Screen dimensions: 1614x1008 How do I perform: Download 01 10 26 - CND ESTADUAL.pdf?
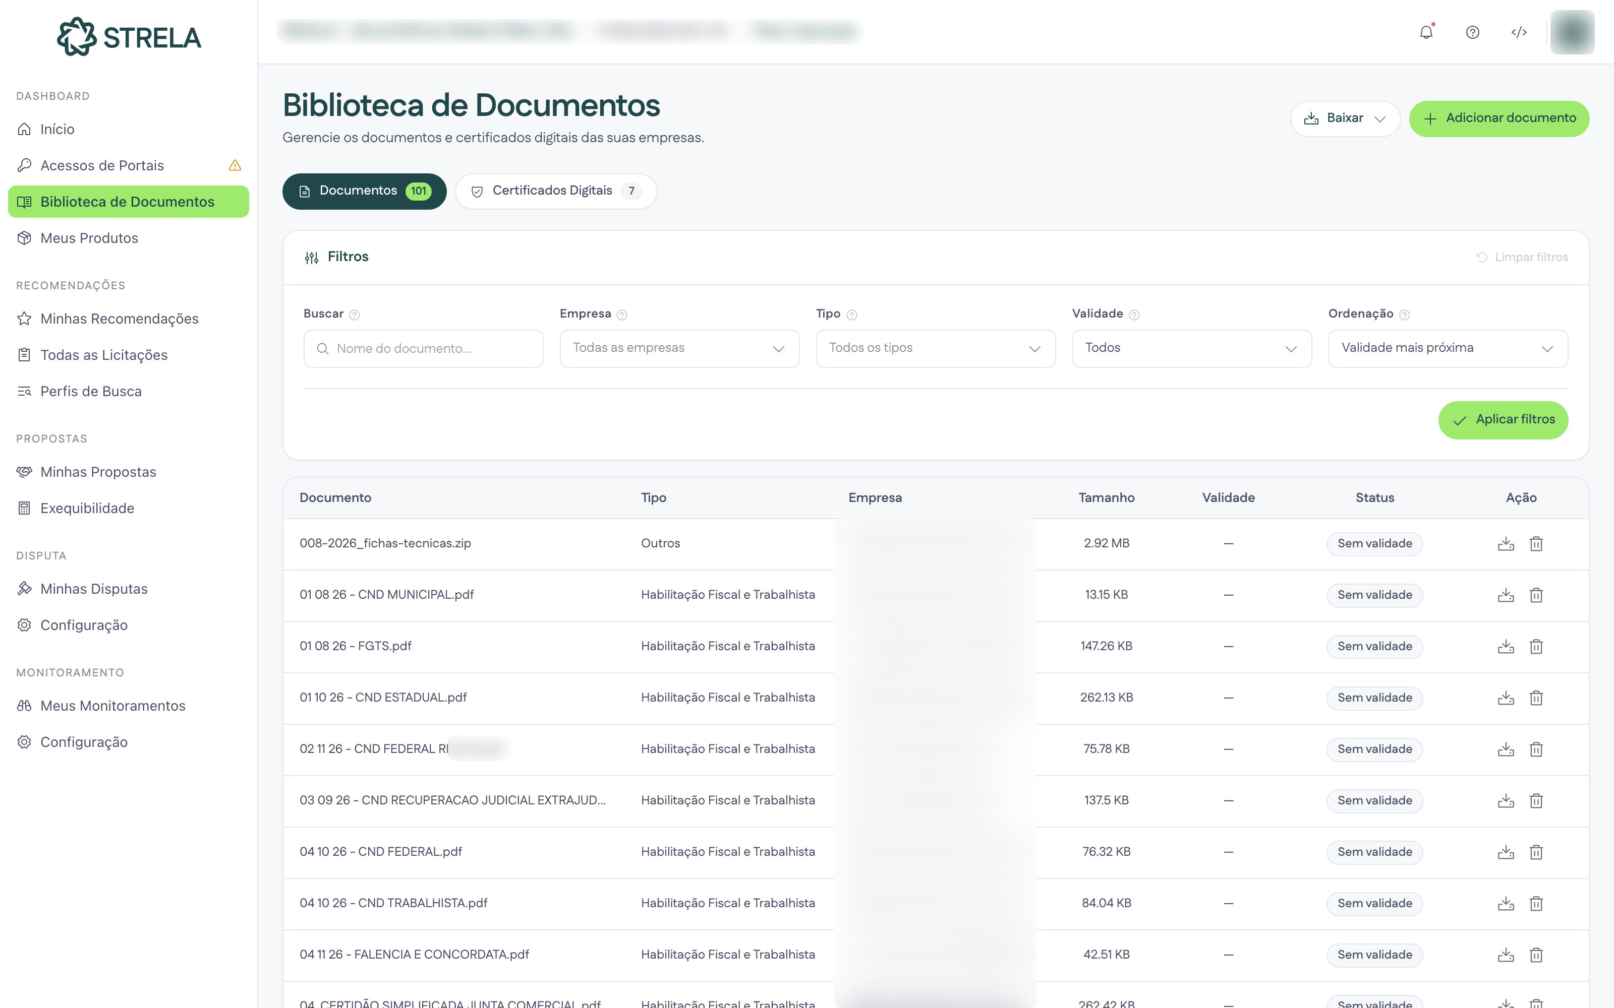click(x=1505, y=698)
